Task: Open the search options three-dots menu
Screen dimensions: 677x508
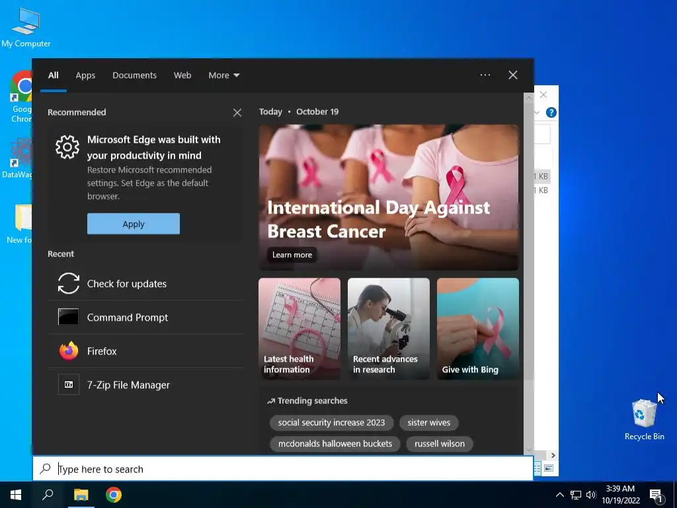Action: pyautogui.click(x=485, y=75)
